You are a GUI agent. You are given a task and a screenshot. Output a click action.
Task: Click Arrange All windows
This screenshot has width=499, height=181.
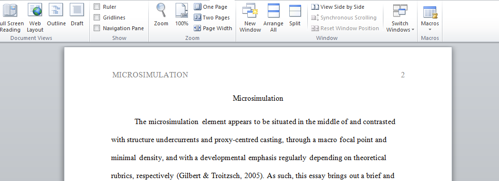pyautogui.click(x=273, y=18)
